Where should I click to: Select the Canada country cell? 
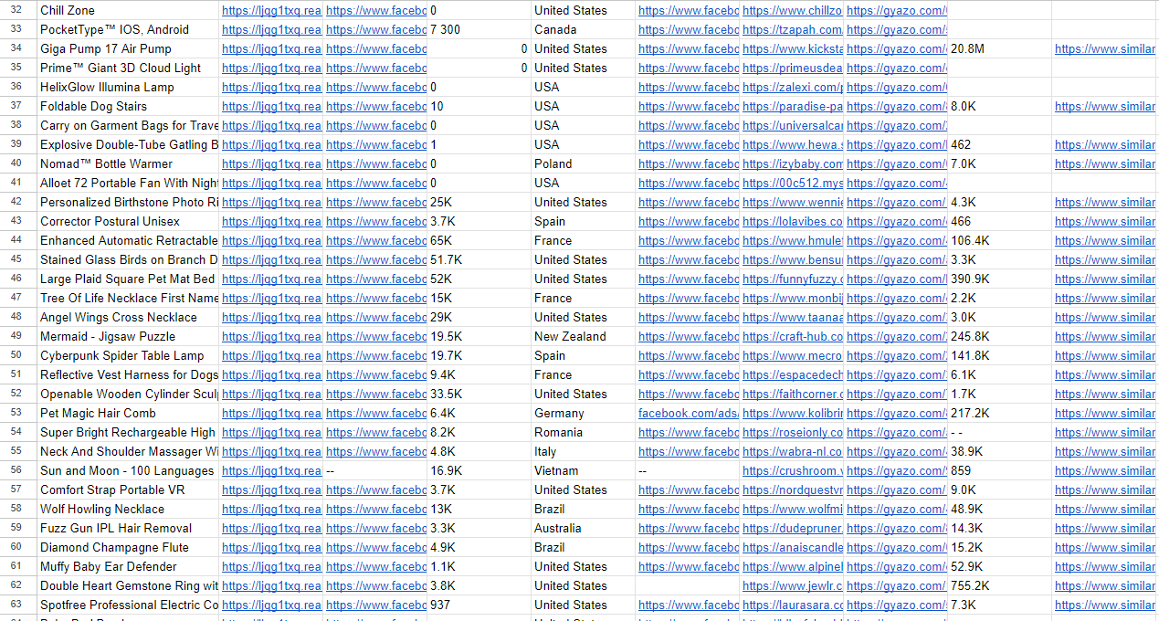point(583,30)
